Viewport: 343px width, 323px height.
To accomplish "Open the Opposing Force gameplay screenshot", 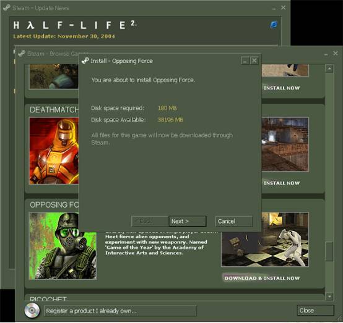I will (x=265, y=240).
